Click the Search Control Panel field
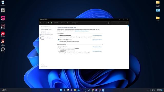The height and width of the screenshot is (92, 164). tap(119, 23)
